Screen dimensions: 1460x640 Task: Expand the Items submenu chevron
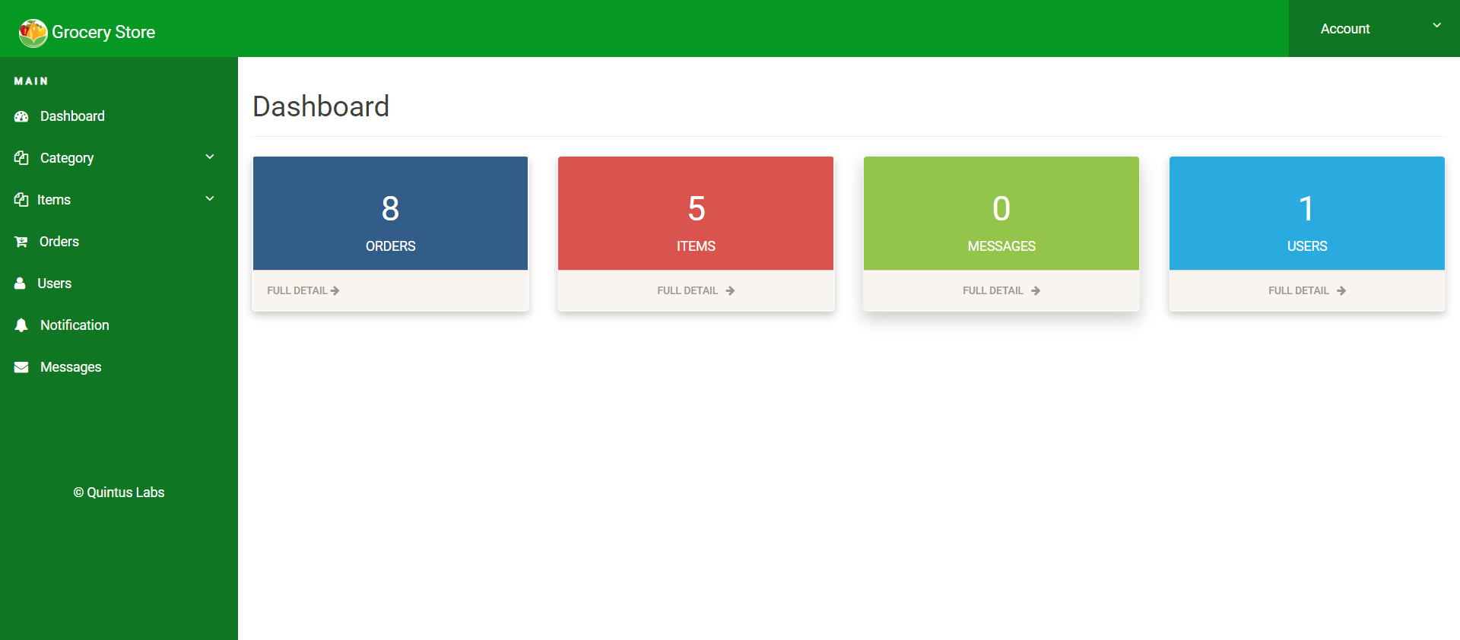[210, 198]
